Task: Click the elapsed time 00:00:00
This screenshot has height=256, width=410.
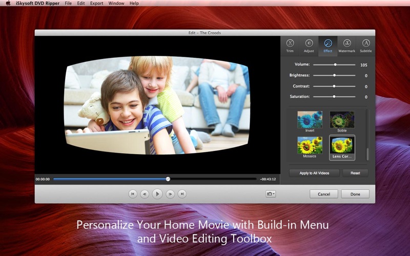Action: pos(43,179)
